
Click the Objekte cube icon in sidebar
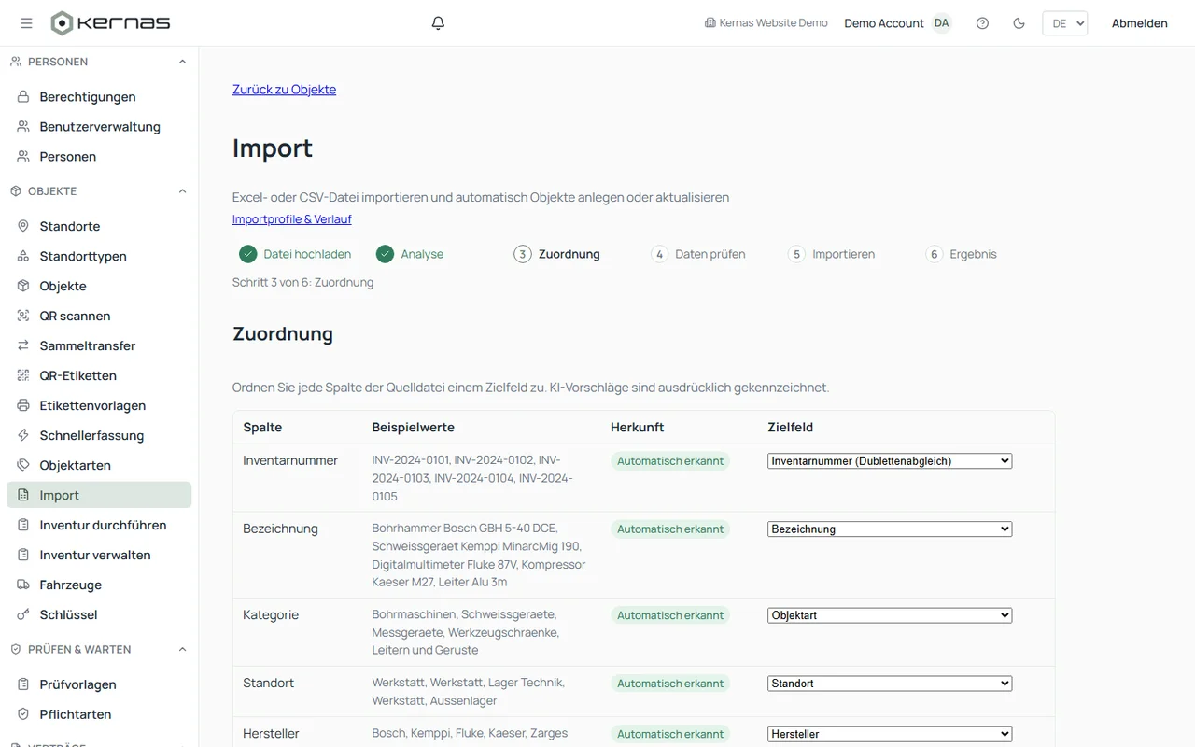(x=23, y=287)
